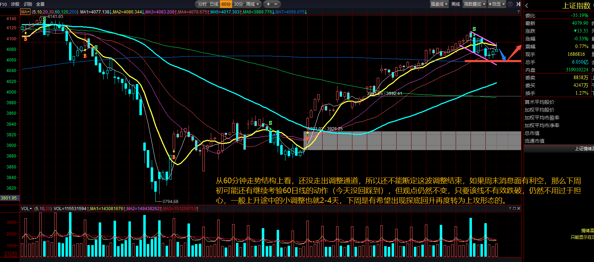594x262 pixels.
Task: Click the zoom out minus icon
Action: point(276,4)
